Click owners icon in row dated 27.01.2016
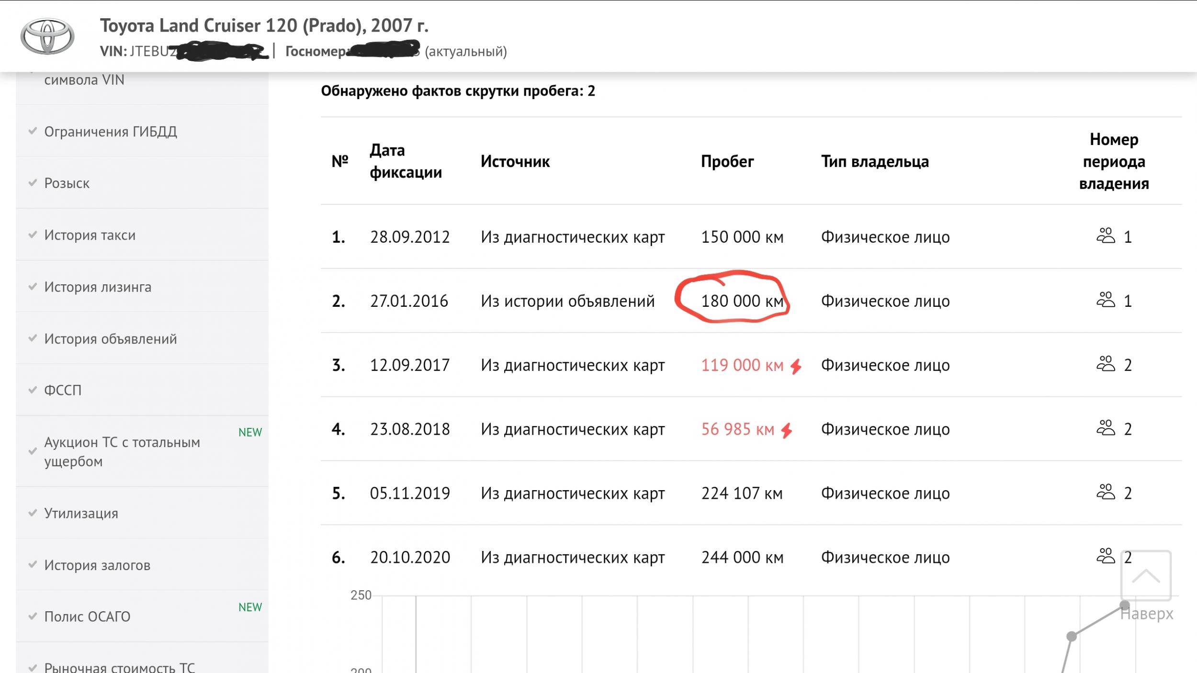 1106,300
